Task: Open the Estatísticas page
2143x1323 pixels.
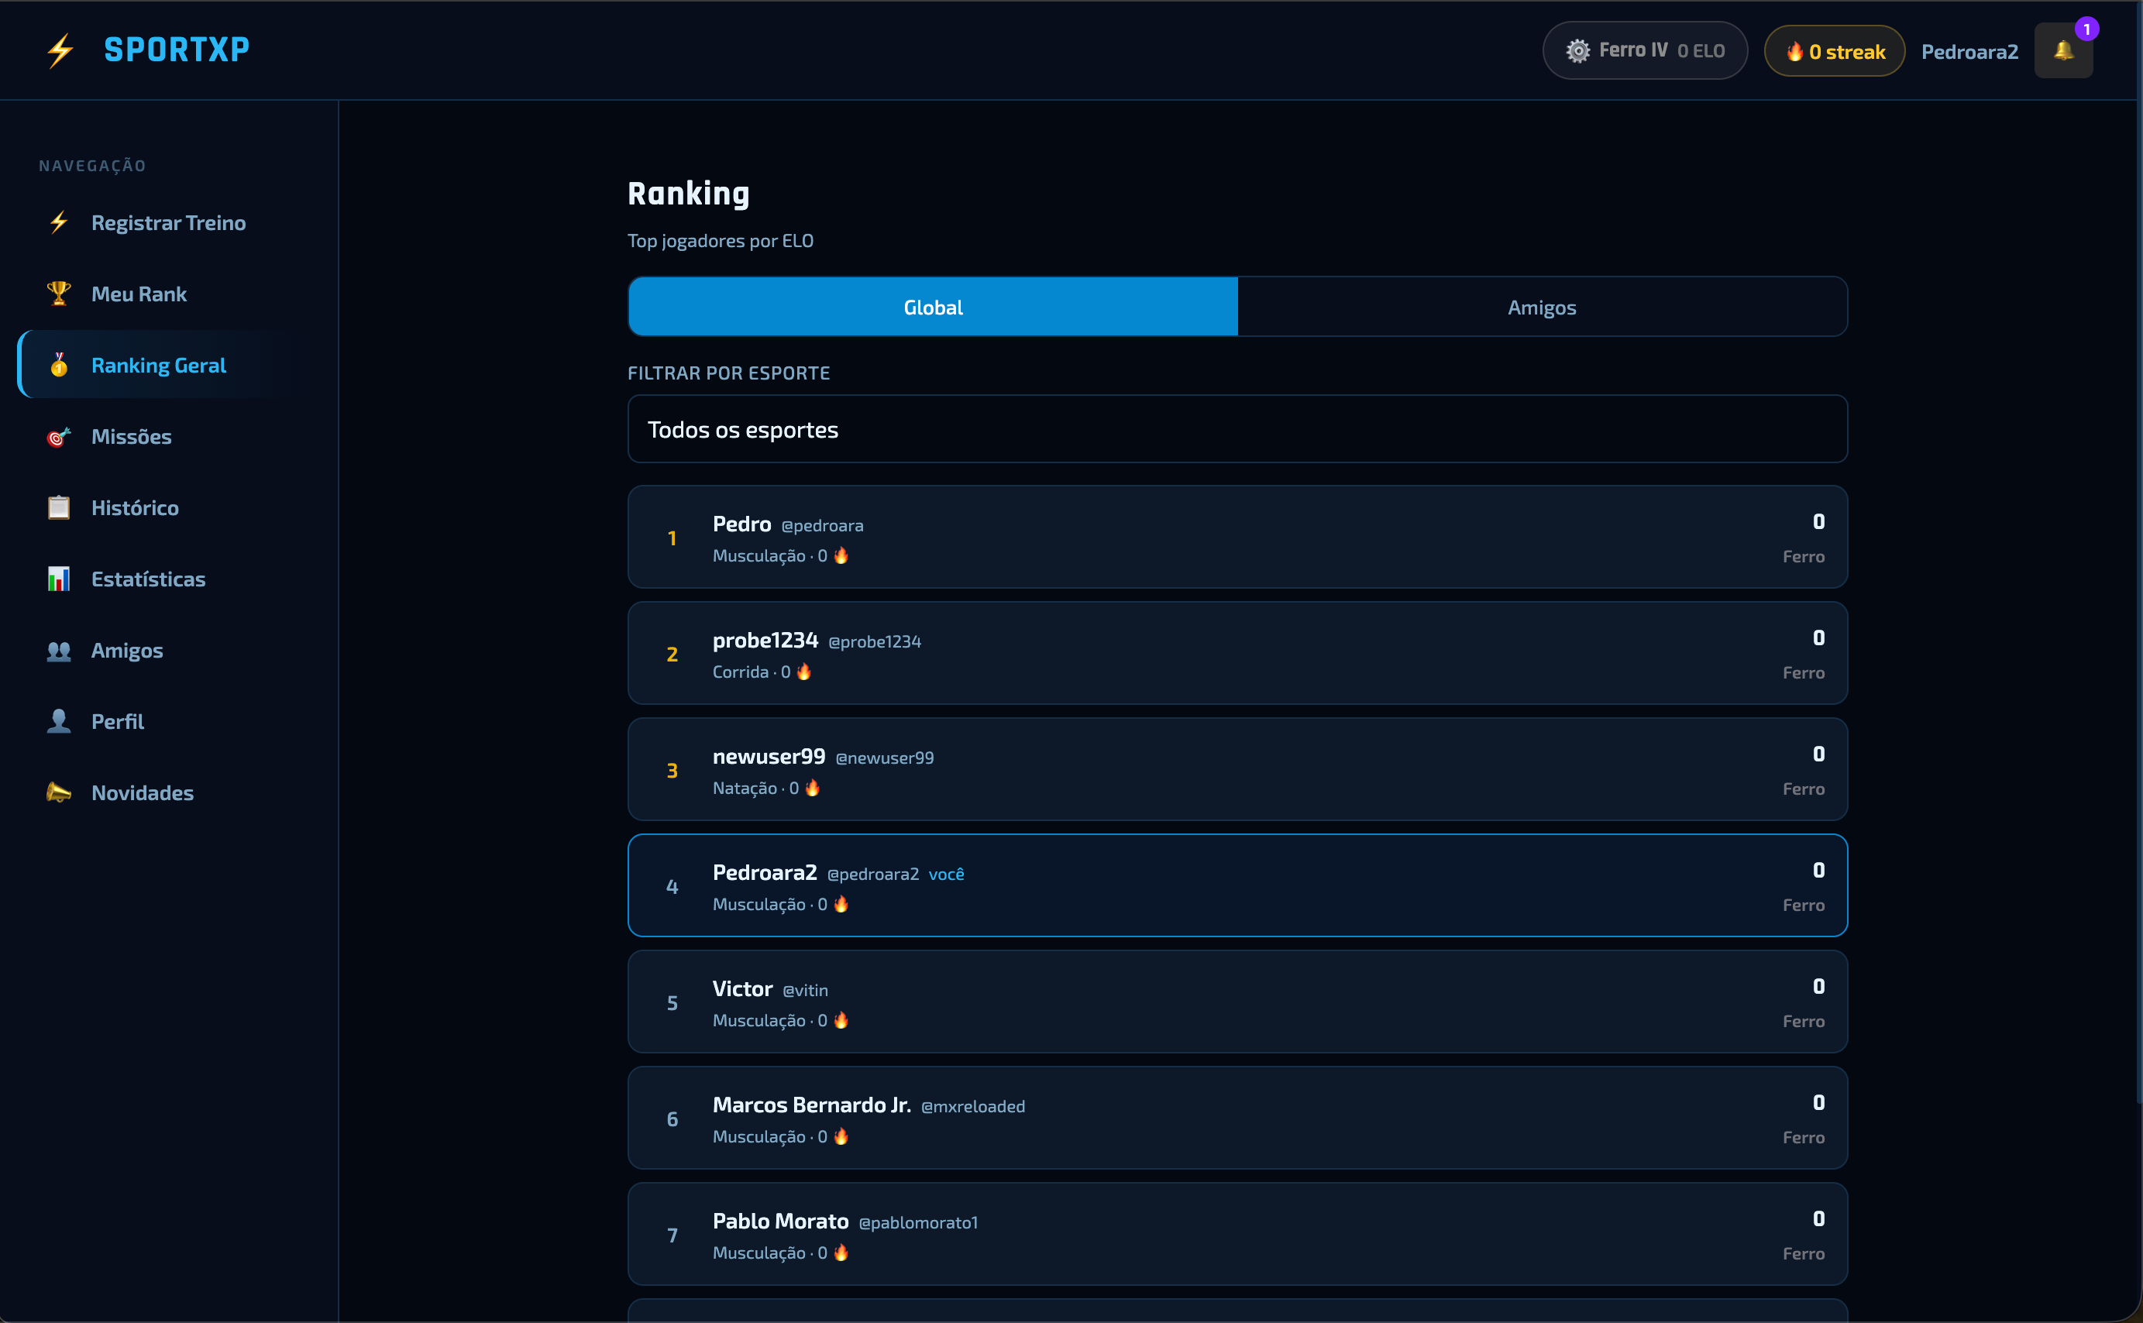Action: [168, 579]
